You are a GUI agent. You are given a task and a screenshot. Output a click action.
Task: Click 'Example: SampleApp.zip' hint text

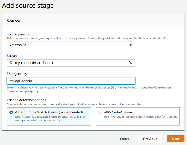coord(23,91)
